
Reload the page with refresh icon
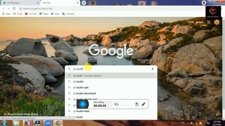pos(14,8)
